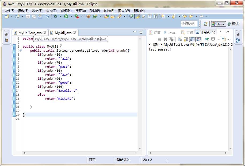Minimize the editor area
The height and width of the screenshot is (166, 245).
135,32
